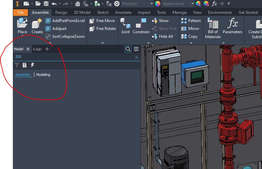This screenshot has height=169, width=262.
Task: Switch to the 3D Model tab
Action: pyautogui.click(x=82, y=12)
